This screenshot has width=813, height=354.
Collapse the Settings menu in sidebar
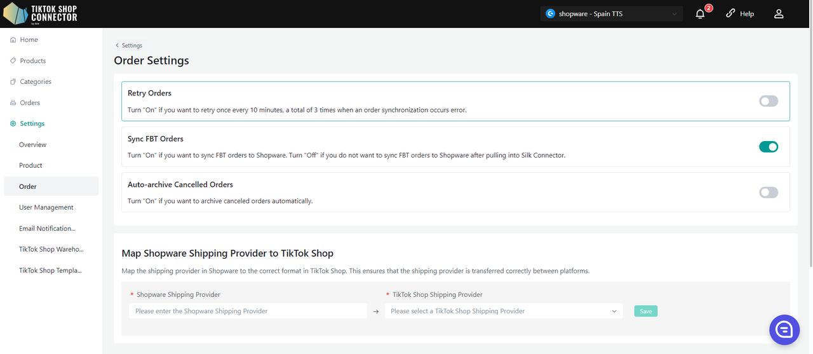tap(32, 124)
